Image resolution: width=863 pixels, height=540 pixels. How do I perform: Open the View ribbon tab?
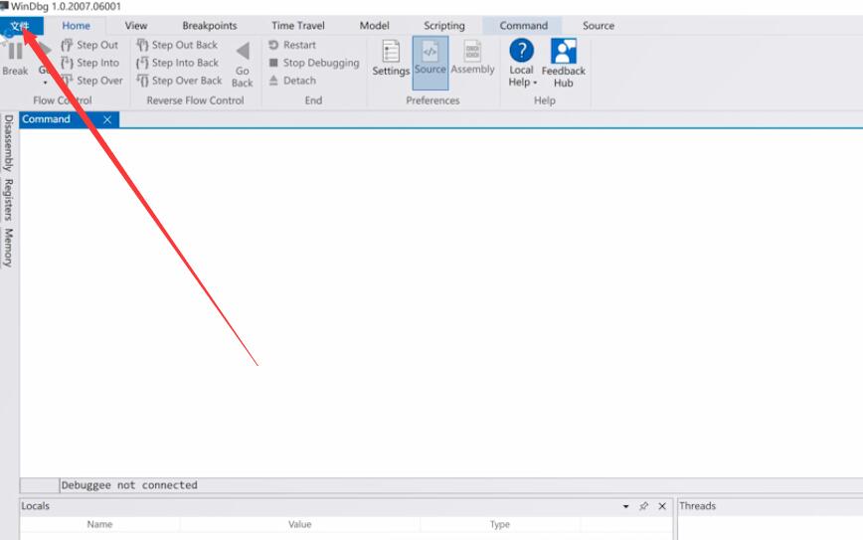(136, 25)
